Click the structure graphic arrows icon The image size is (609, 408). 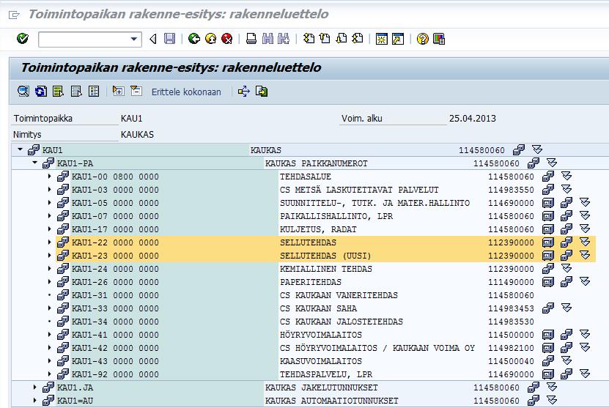click(244, 92)
